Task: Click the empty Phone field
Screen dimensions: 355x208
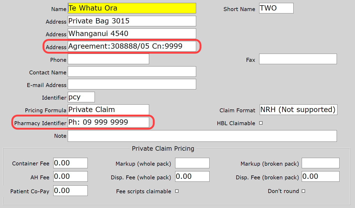Action: [108, 59]
